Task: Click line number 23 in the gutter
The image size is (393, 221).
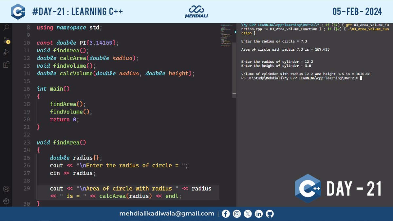Action: pyautogui.click(x=27, y=143)
